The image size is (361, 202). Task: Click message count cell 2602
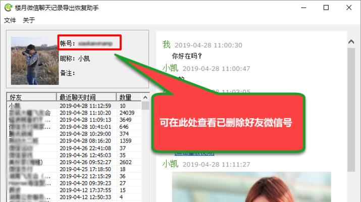coord(126,162)
